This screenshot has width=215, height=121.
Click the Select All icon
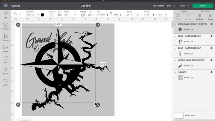click(x=52, y=15)
